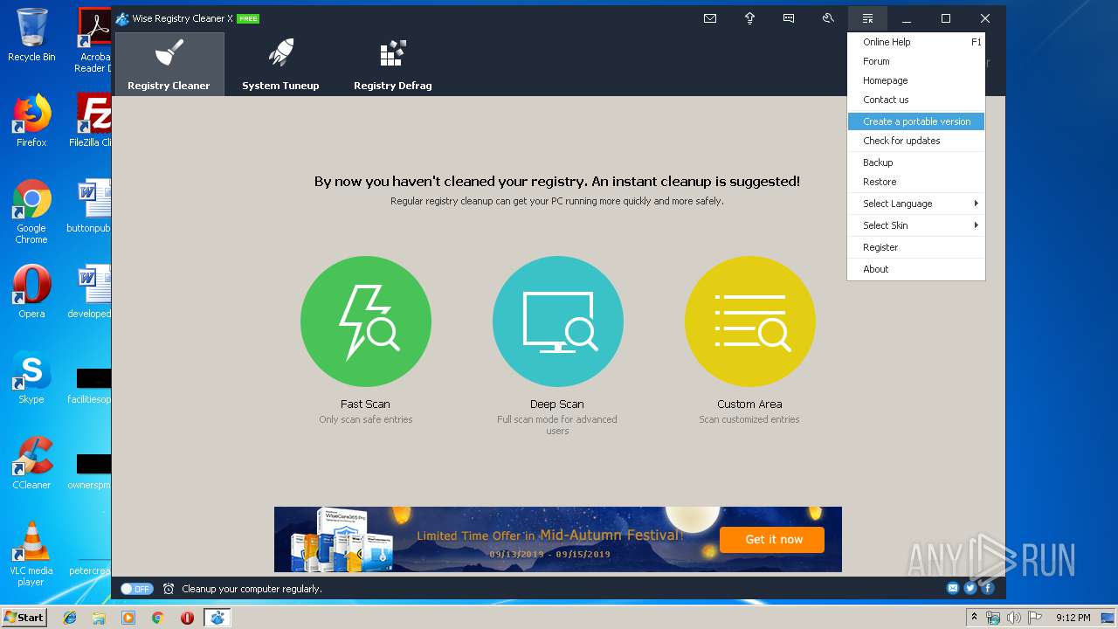Viewport: 1118px width, 629px height.
Task: Click Wise Registry Cleaner taskbar button
Action: (217, 618)
